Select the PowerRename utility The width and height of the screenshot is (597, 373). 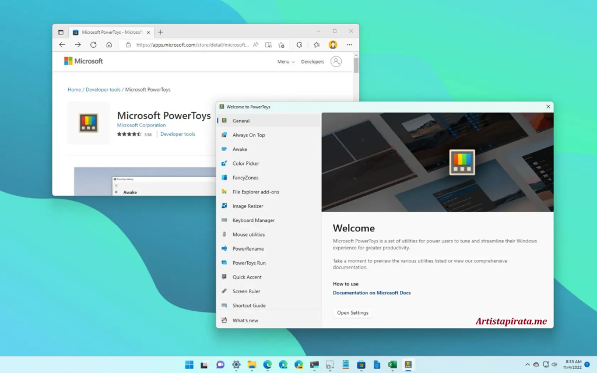click(x=248, y=248)
